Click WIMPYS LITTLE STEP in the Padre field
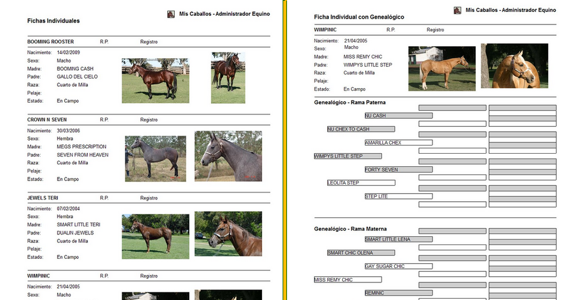The image size is (564, 300). [x=368, y=65]
